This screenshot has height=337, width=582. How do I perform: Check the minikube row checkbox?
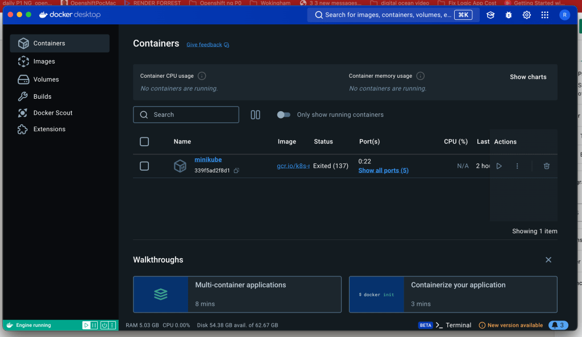click(x=144, y=166)
